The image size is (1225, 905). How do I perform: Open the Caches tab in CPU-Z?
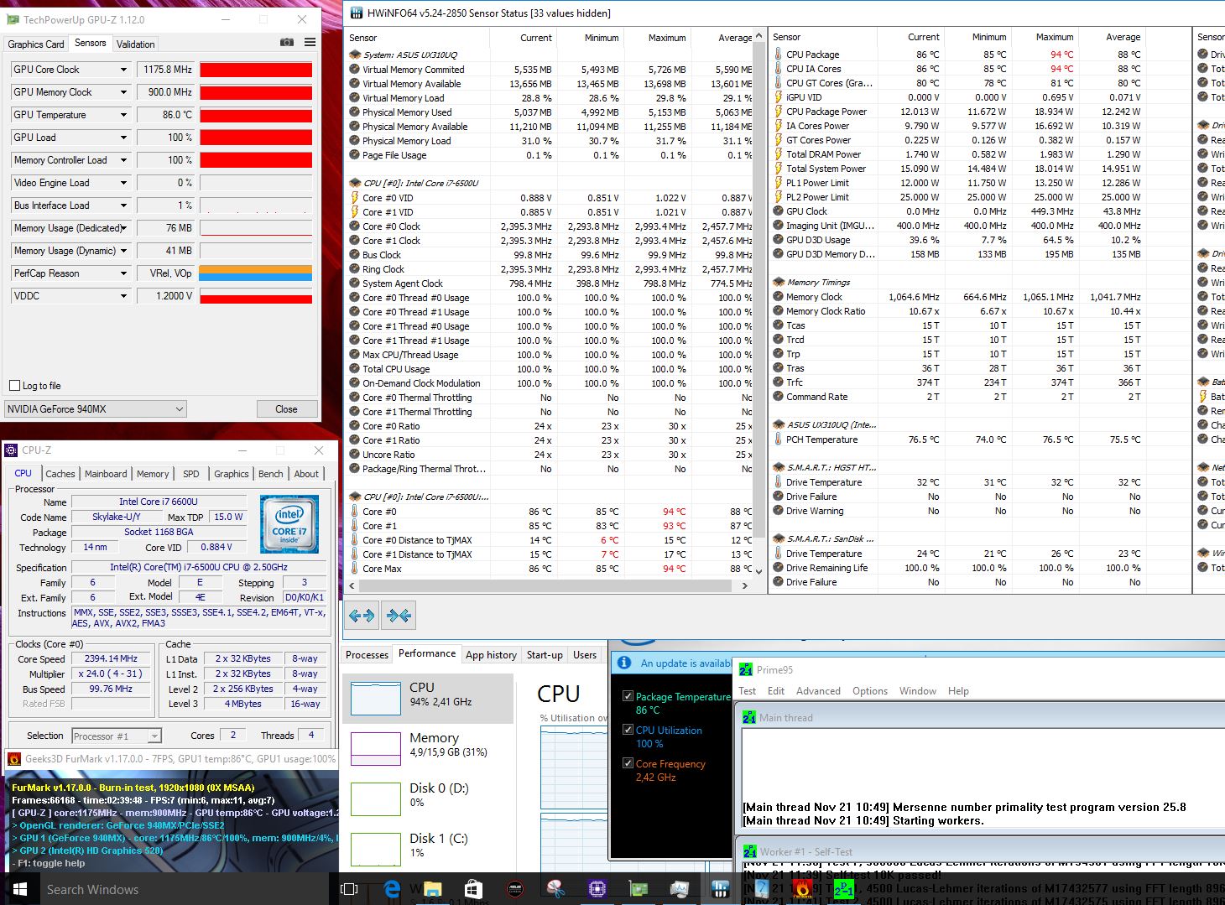point(60,474)
